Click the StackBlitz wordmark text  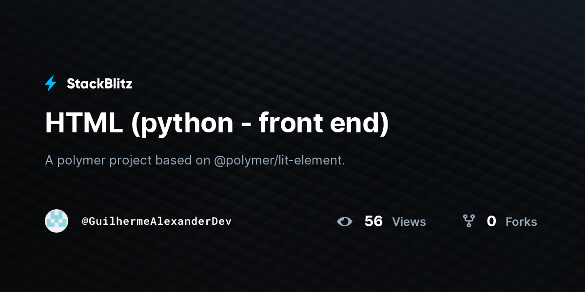tap(99, 84)
